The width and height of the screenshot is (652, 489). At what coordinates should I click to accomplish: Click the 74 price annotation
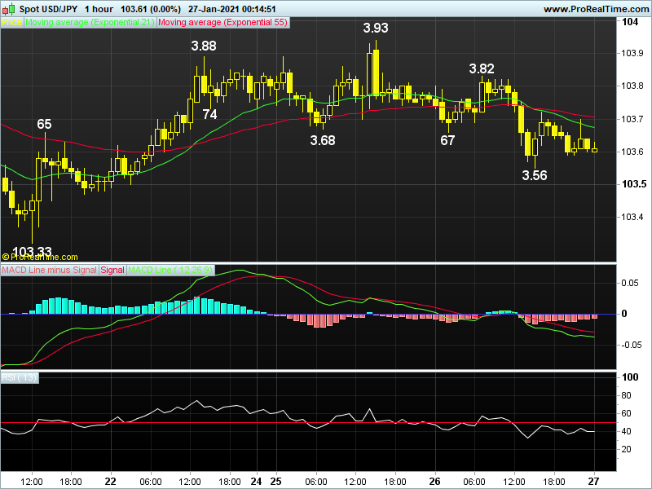tap(209, 114)
